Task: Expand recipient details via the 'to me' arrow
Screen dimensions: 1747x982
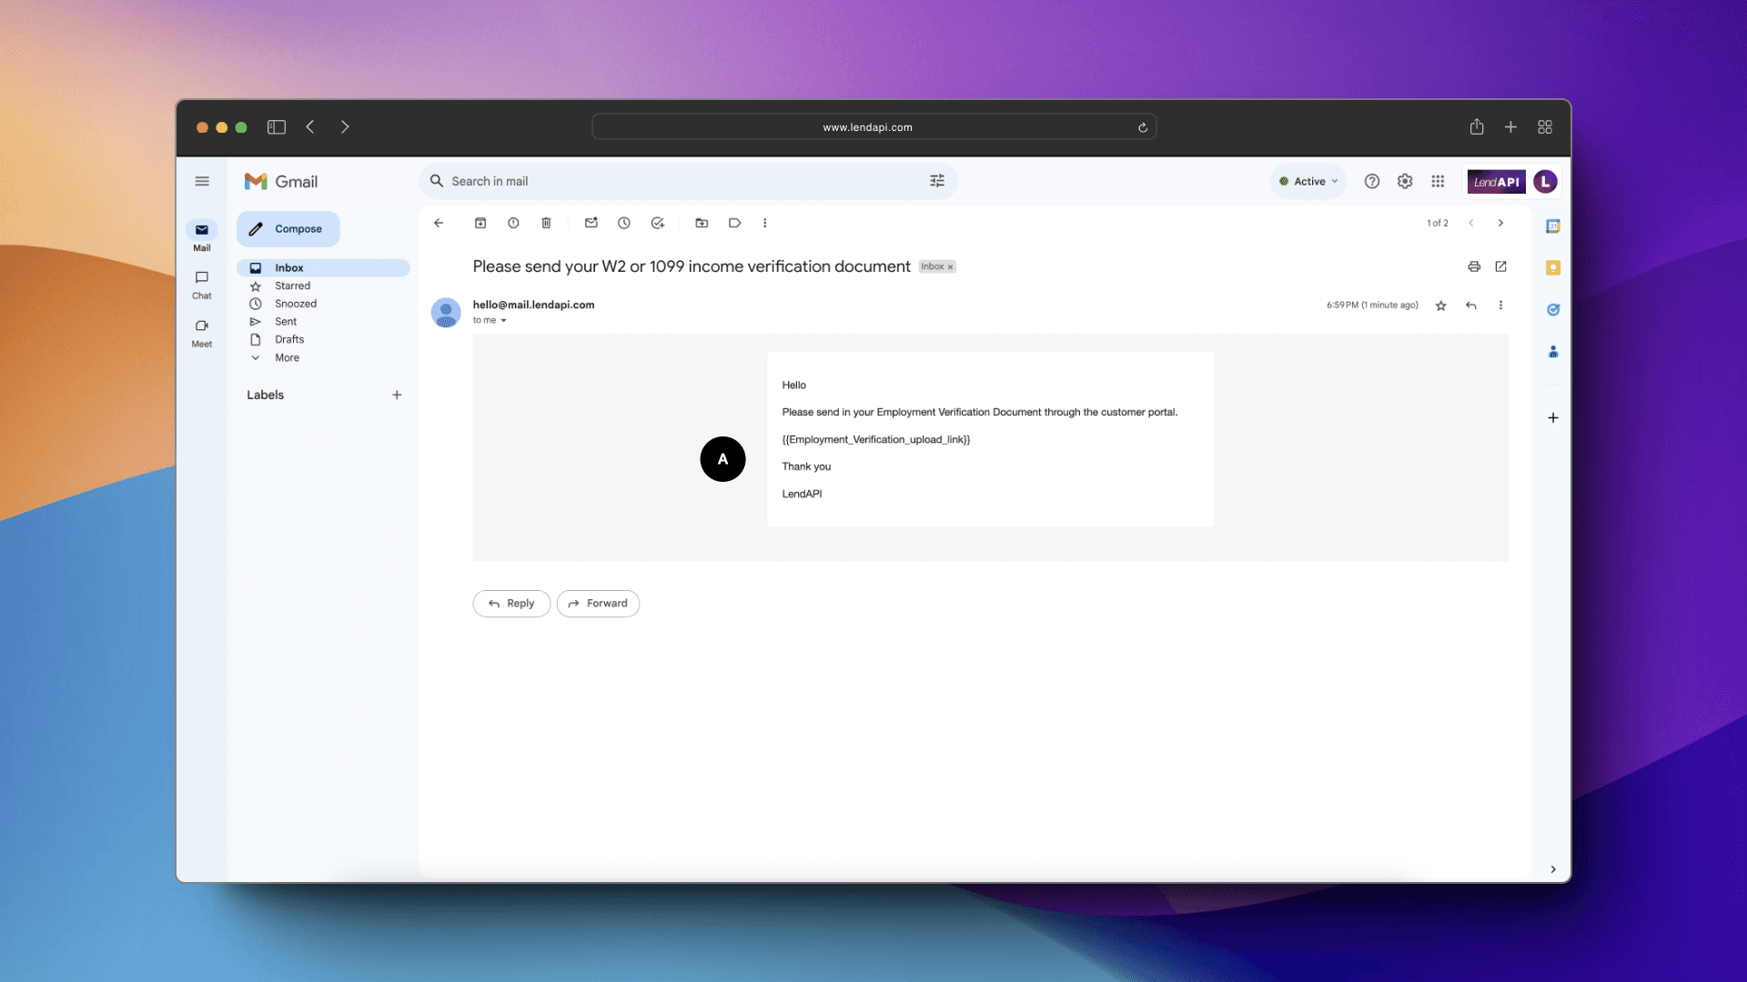Action: pos(501,320)
